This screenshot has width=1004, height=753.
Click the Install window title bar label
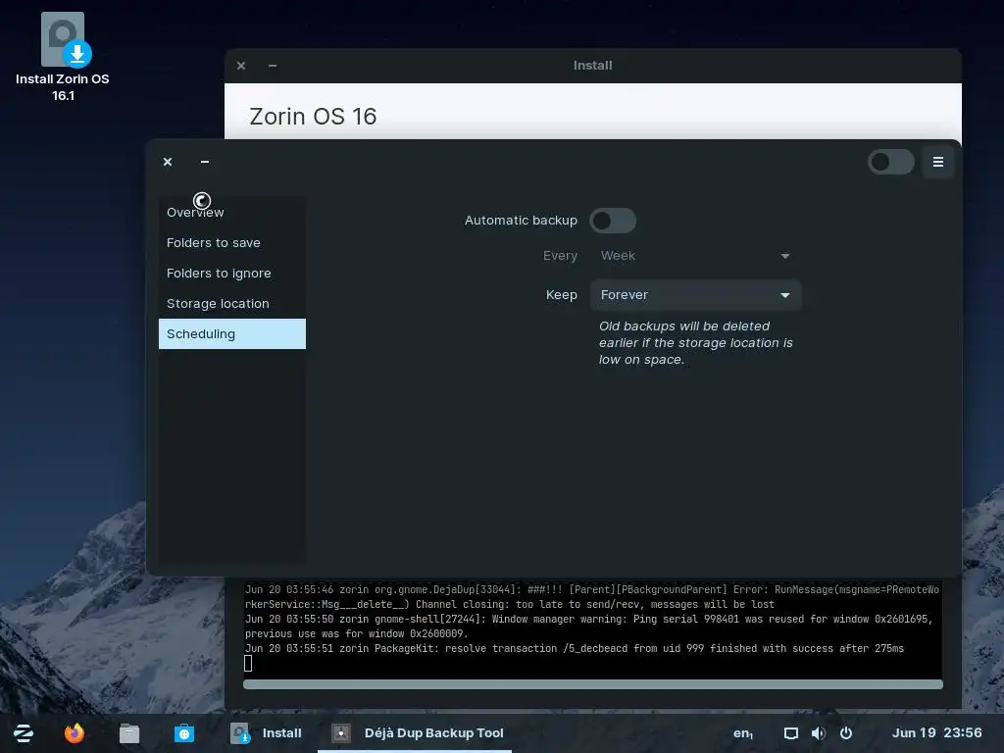coord(593,66)
